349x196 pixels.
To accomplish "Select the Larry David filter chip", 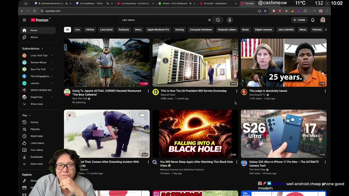I will pos(106,30).
